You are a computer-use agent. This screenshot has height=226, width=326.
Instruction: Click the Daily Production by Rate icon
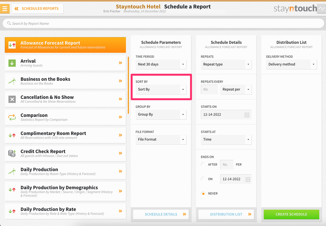coord(12,211)
